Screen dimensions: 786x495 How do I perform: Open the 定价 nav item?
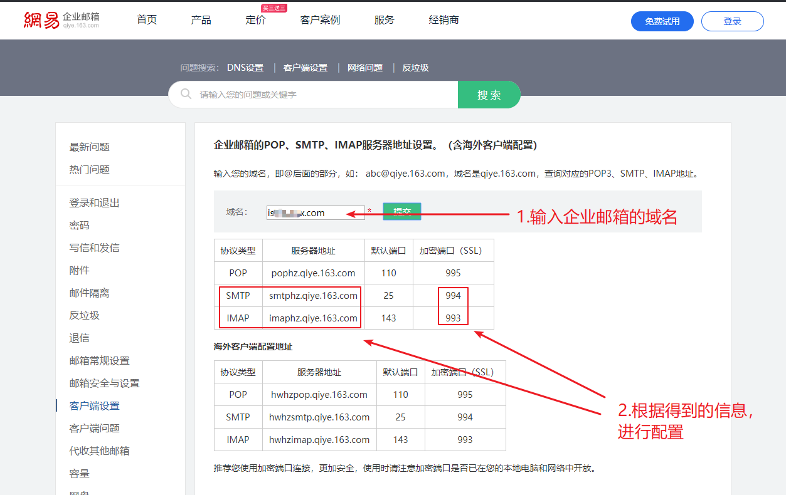coord(255,20)
